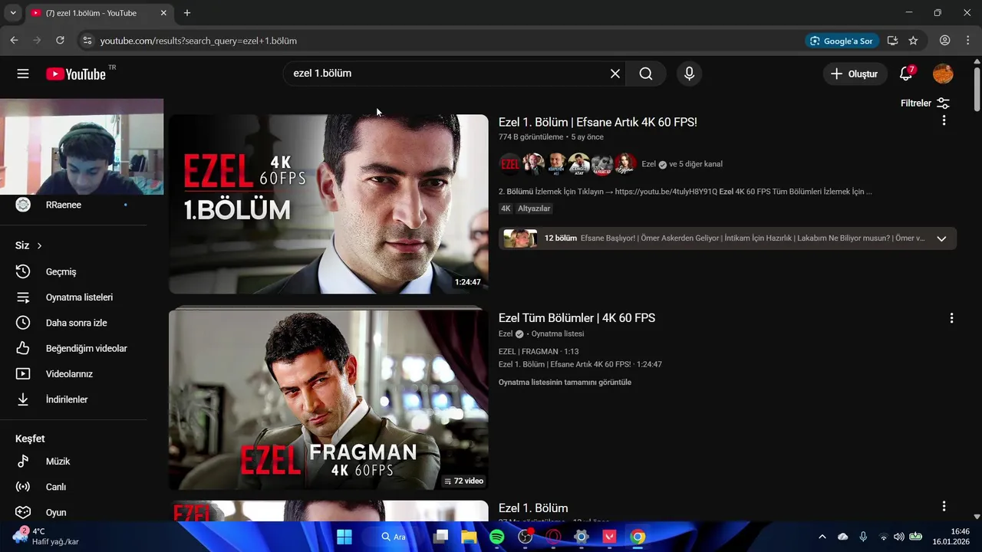Open the Ezel channel name under the playlist
The width and height of the screenshot is (982, 552).
pyautogui.click(x=506, y=334)
